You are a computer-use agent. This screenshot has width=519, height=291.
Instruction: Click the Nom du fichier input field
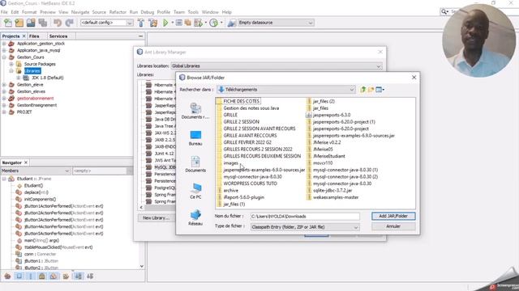[305, 217]
